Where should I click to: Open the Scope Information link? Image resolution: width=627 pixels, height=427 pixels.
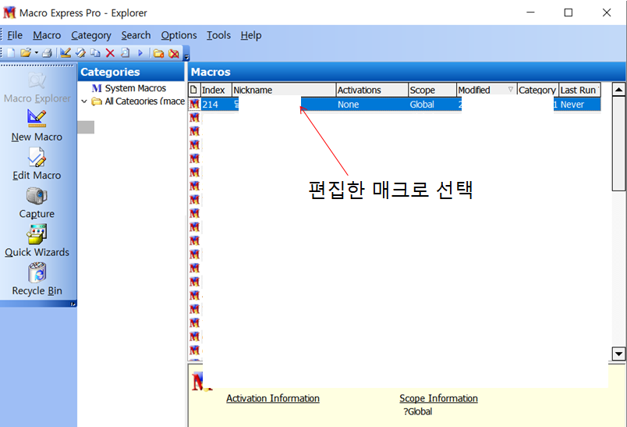click(x=438, y=398)
